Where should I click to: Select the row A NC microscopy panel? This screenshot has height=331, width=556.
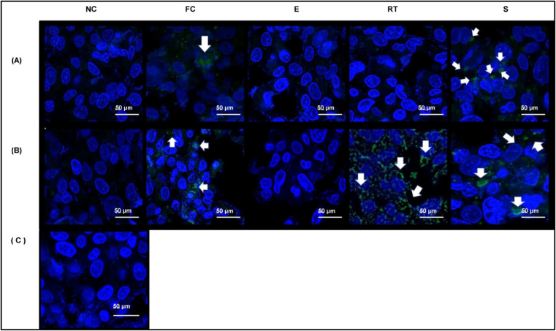click(x=94, y=74)
